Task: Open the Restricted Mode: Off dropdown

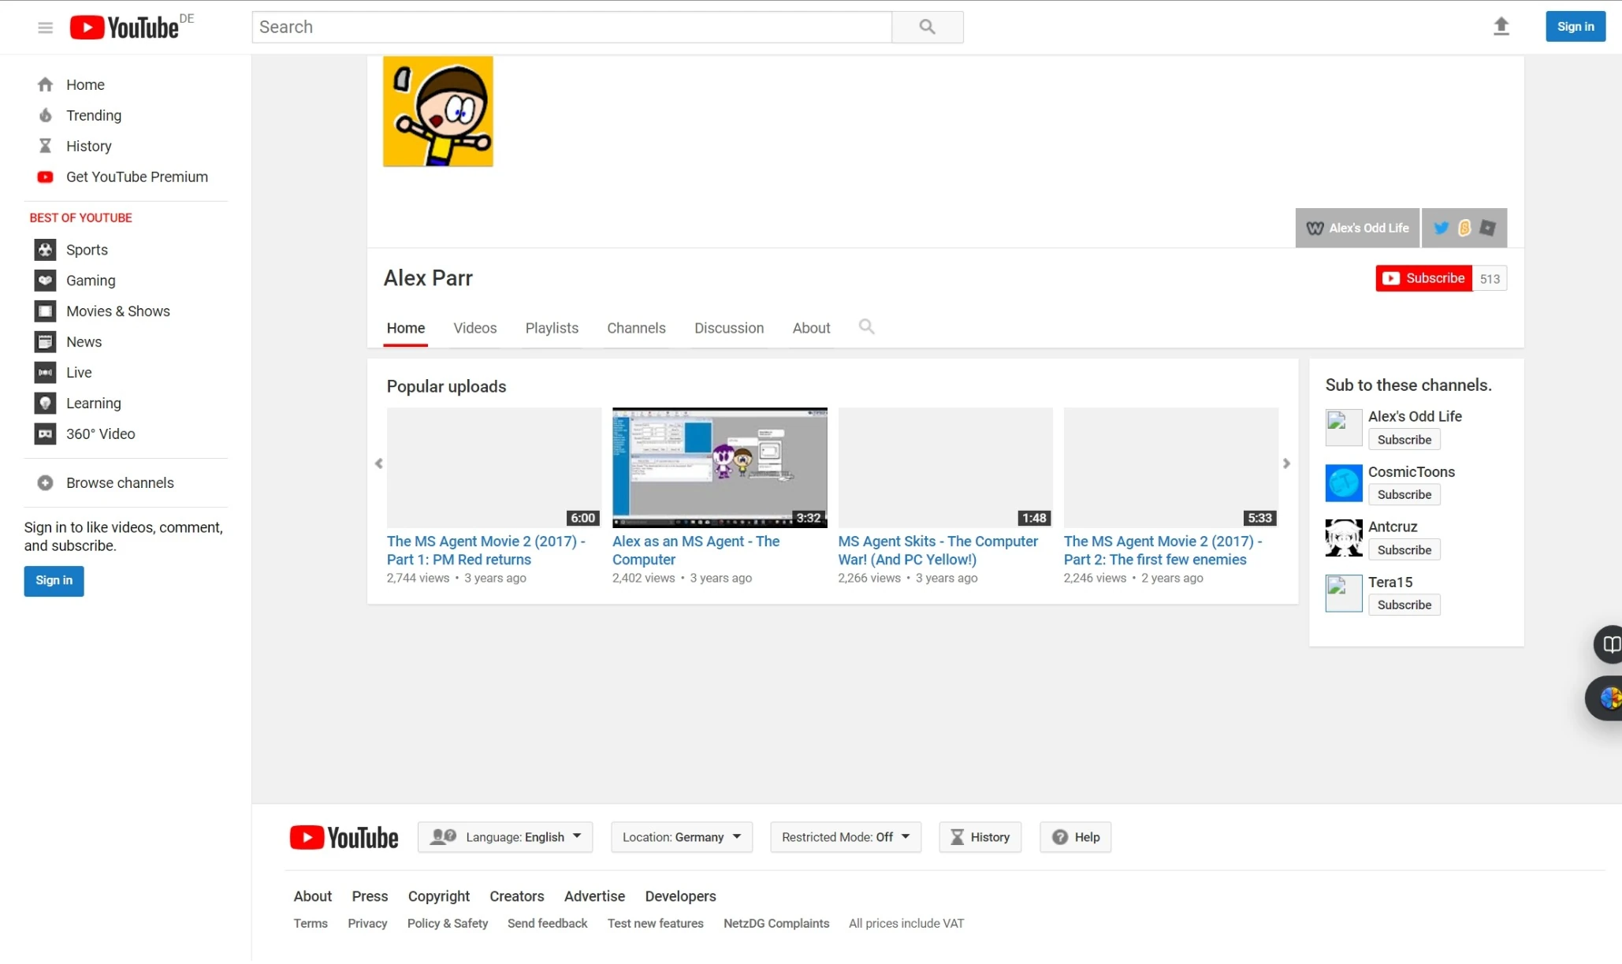Action: coord(845,837)
